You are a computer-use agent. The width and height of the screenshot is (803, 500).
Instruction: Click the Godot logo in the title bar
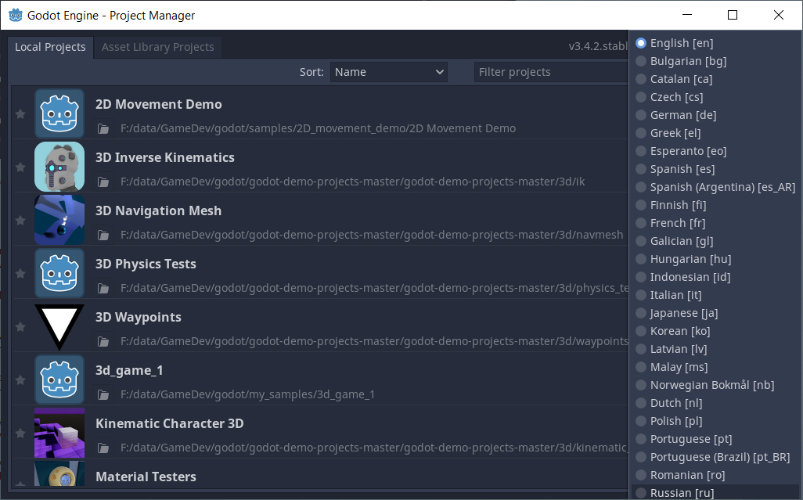tap(16, 16)
